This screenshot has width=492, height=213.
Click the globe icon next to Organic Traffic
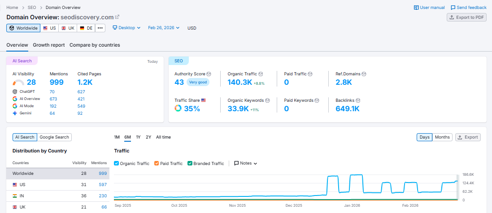click(x=261, y=74)
